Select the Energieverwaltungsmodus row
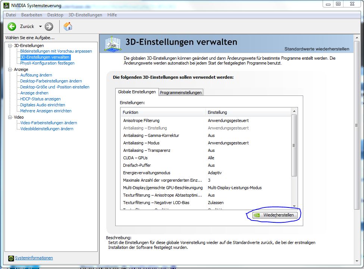Image resolution: width=364 pixels, height=269 pixels. click(x=205, y=173)
